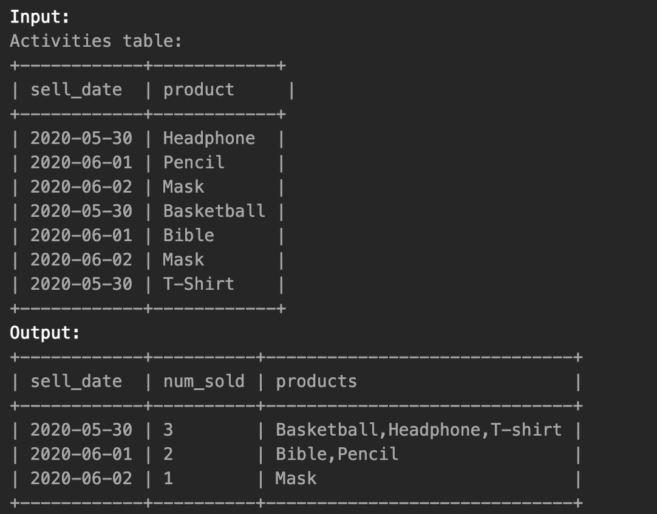This screenshot has width=657, height=514.
Task: Click the output date 2020-06-02
Action: coord(81,479)
